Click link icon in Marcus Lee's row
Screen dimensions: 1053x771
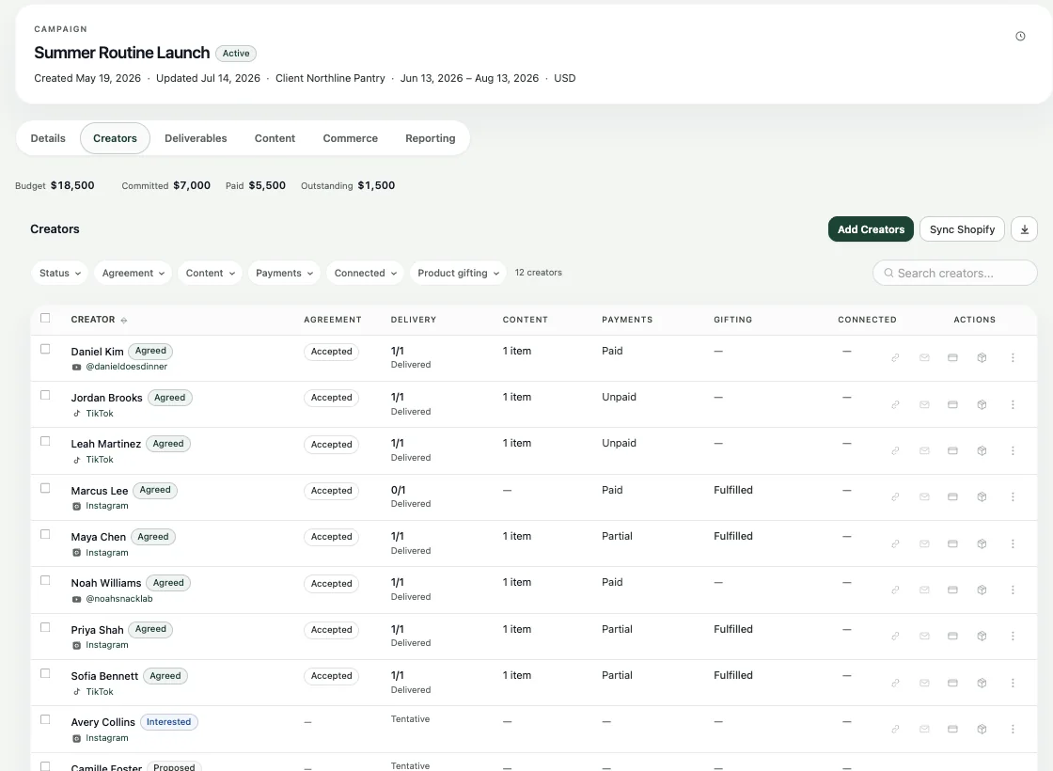coord(895,497)
